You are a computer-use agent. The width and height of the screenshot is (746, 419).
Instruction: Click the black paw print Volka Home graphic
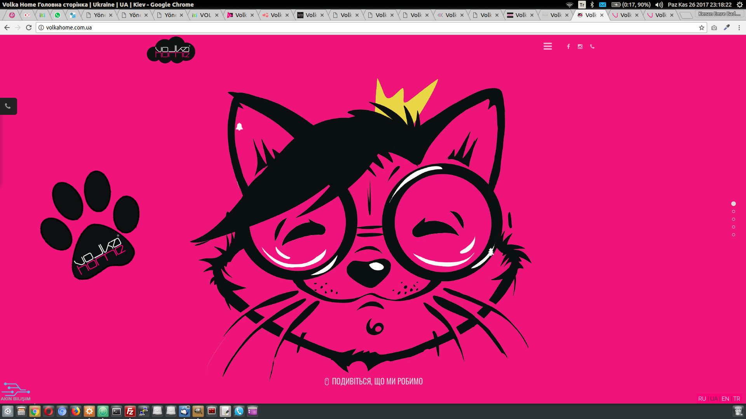coord(90,225)
